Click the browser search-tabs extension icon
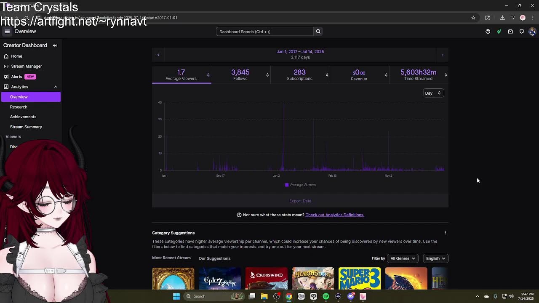This screenshot has width=539, height=303. [x=487, y=18]
